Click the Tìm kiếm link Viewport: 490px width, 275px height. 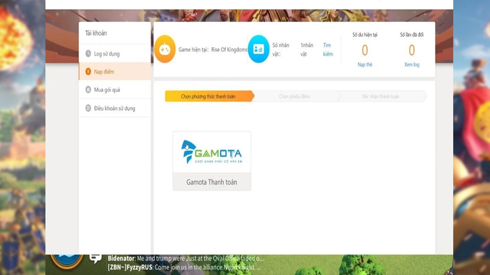point(328,50)
